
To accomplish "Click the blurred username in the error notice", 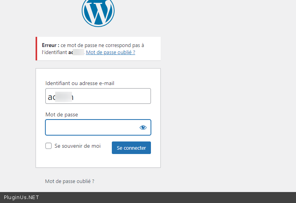I will click(x=78, y=52).
